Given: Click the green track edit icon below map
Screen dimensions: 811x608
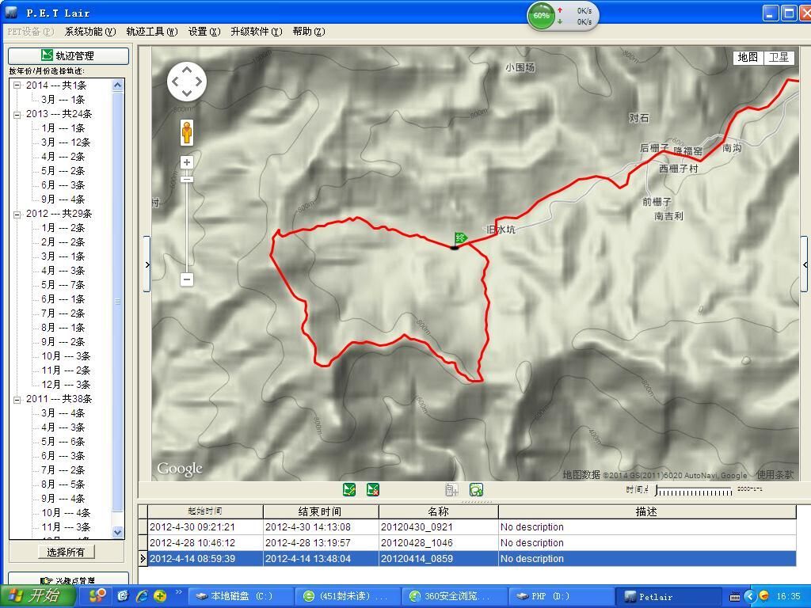Looking at the screenshot, I should tap(349, 490).
